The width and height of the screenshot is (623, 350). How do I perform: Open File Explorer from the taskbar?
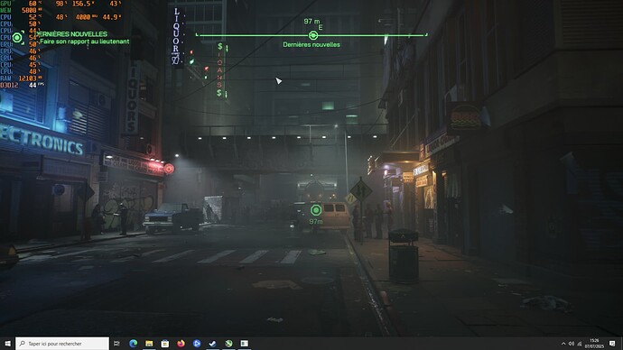point(149,344)
